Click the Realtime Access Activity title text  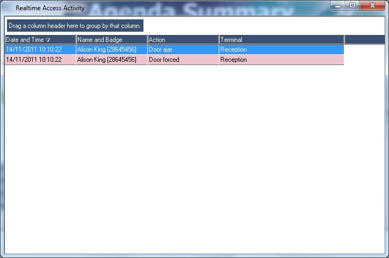click(50, 8)
